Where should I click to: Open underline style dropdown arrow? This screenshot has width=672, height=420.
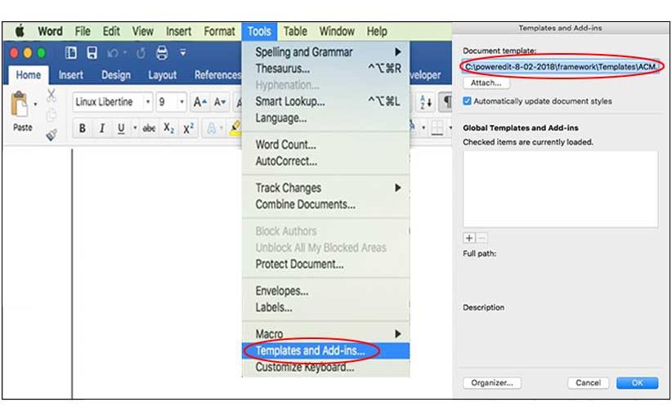coord(135,128)
